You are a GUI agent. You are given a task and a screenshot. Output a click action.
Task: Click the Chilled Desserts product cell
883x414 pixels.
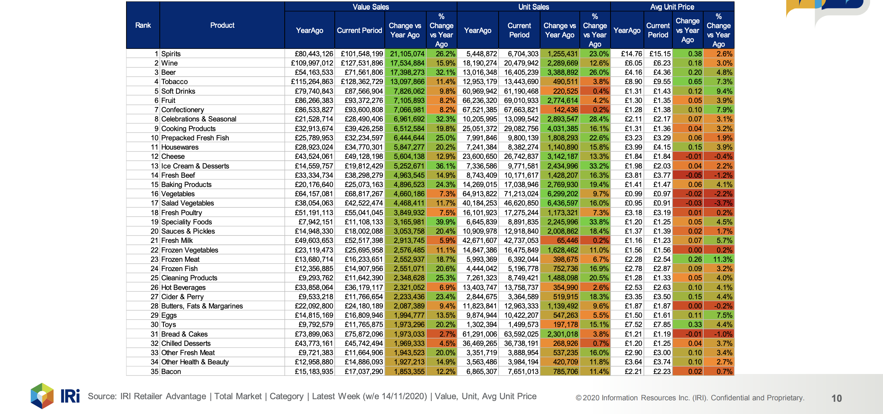(x=222, y=343)
